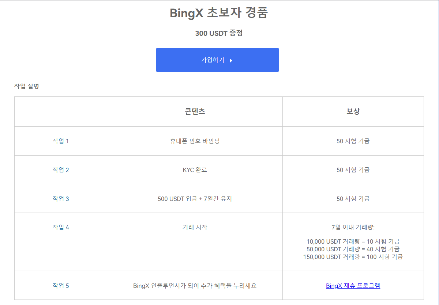This screenshot has height=305, width=439.
Task: Click the 보상 column header
Action: [353, 111]
